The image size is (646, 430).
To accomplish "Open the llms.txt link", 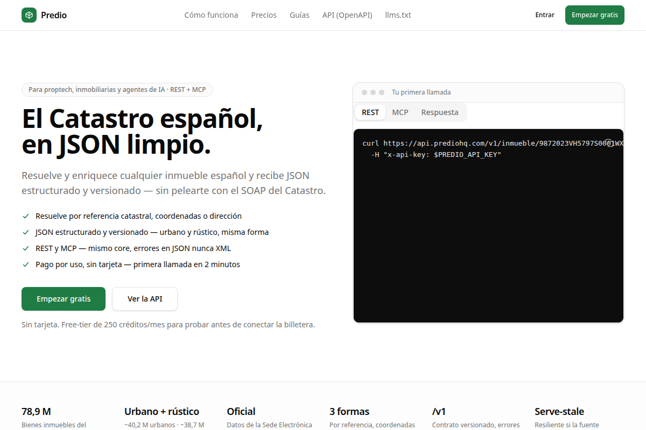I will pos(398,15).
